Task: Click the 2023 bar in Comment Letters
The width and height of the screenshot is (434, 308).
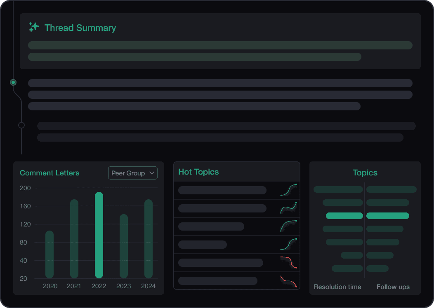Action: 124,246
